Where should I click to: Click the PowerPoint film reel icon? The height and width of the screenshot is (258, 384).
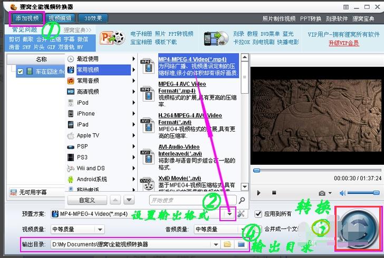click(x=112, y=38)
